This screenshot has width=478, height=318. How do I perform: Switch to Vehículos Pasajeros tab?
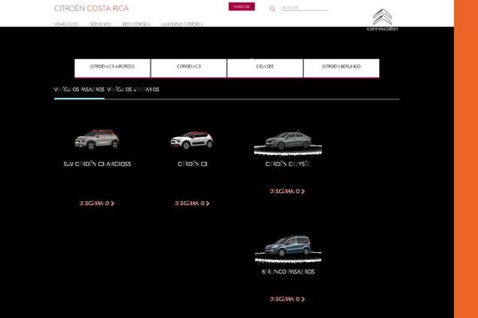[x=79, y=90]
